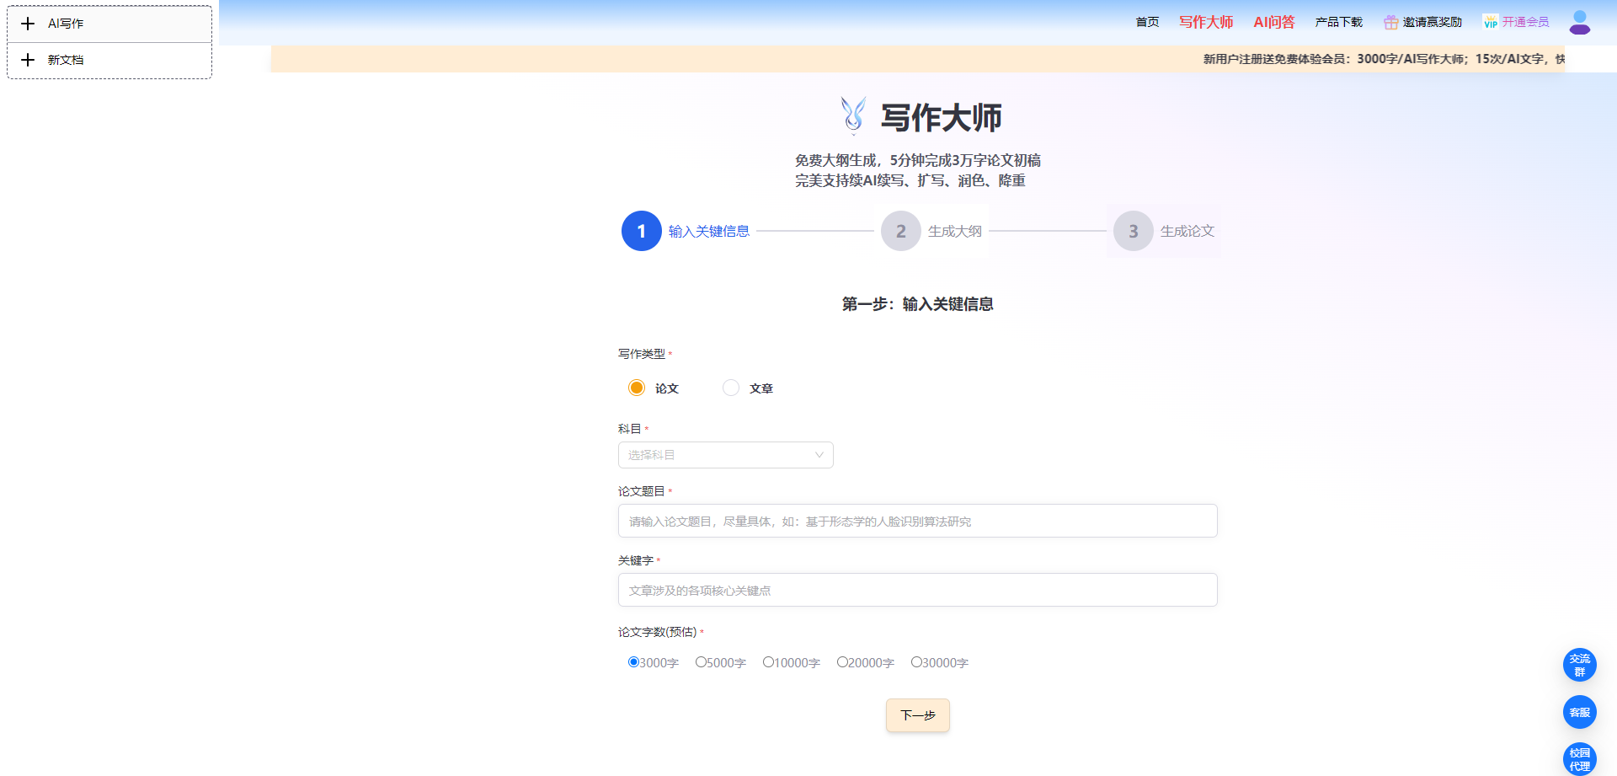
Task: Click the 写作大师 rabbit logo
Action: [x=853, y=115]
